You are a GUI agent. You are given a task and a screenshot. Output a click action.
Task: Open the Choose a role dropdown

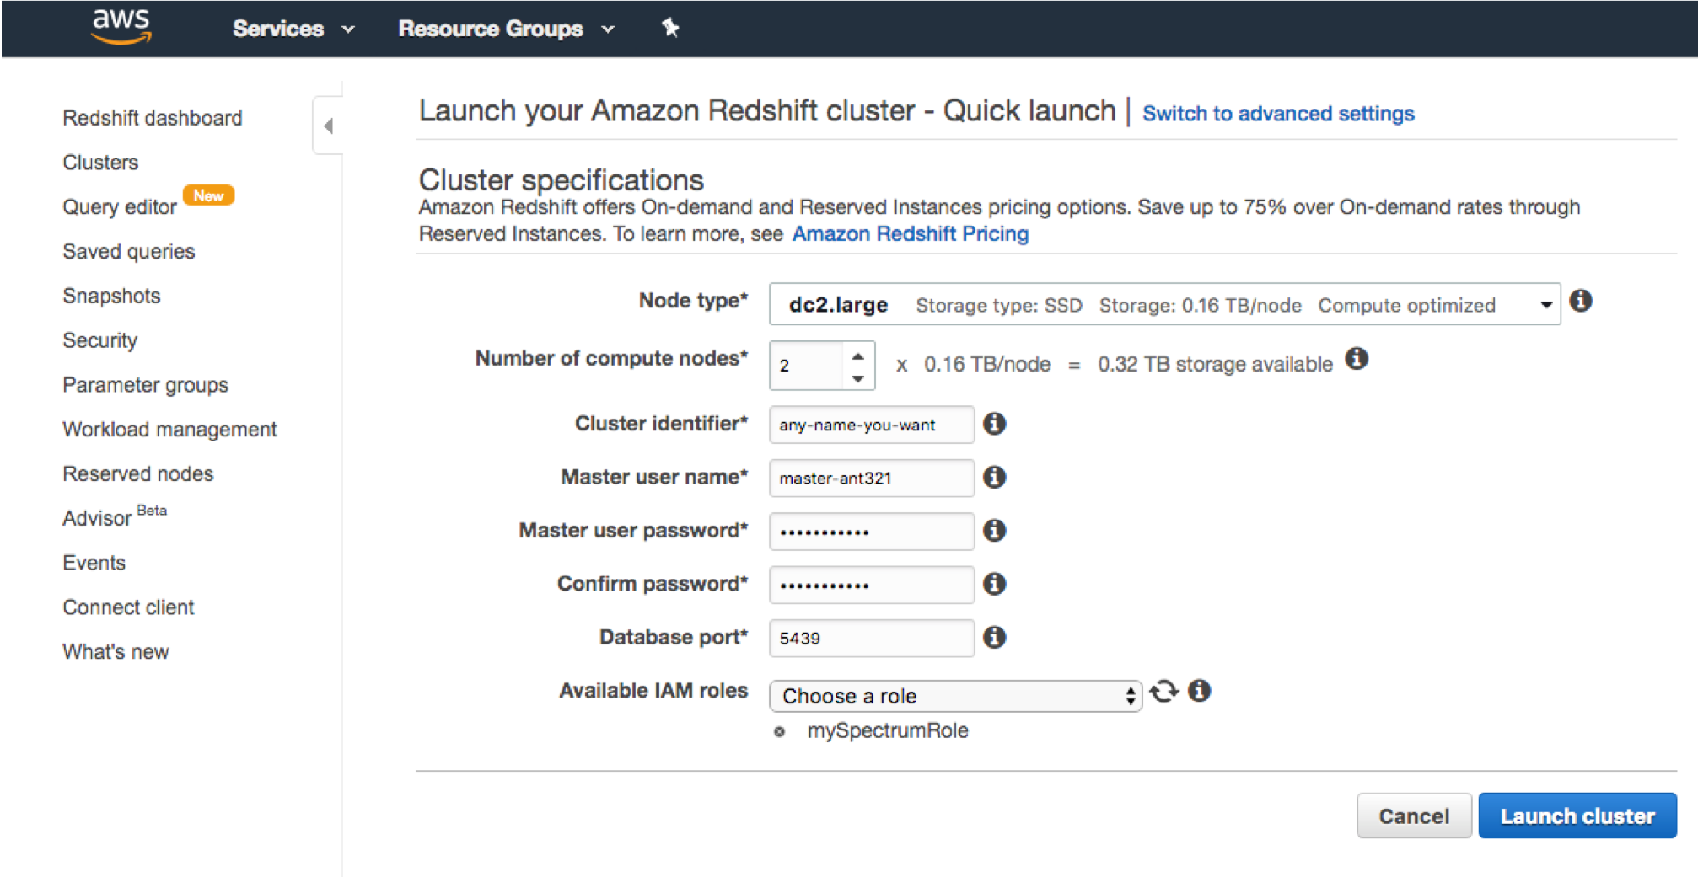pos(955,696)
